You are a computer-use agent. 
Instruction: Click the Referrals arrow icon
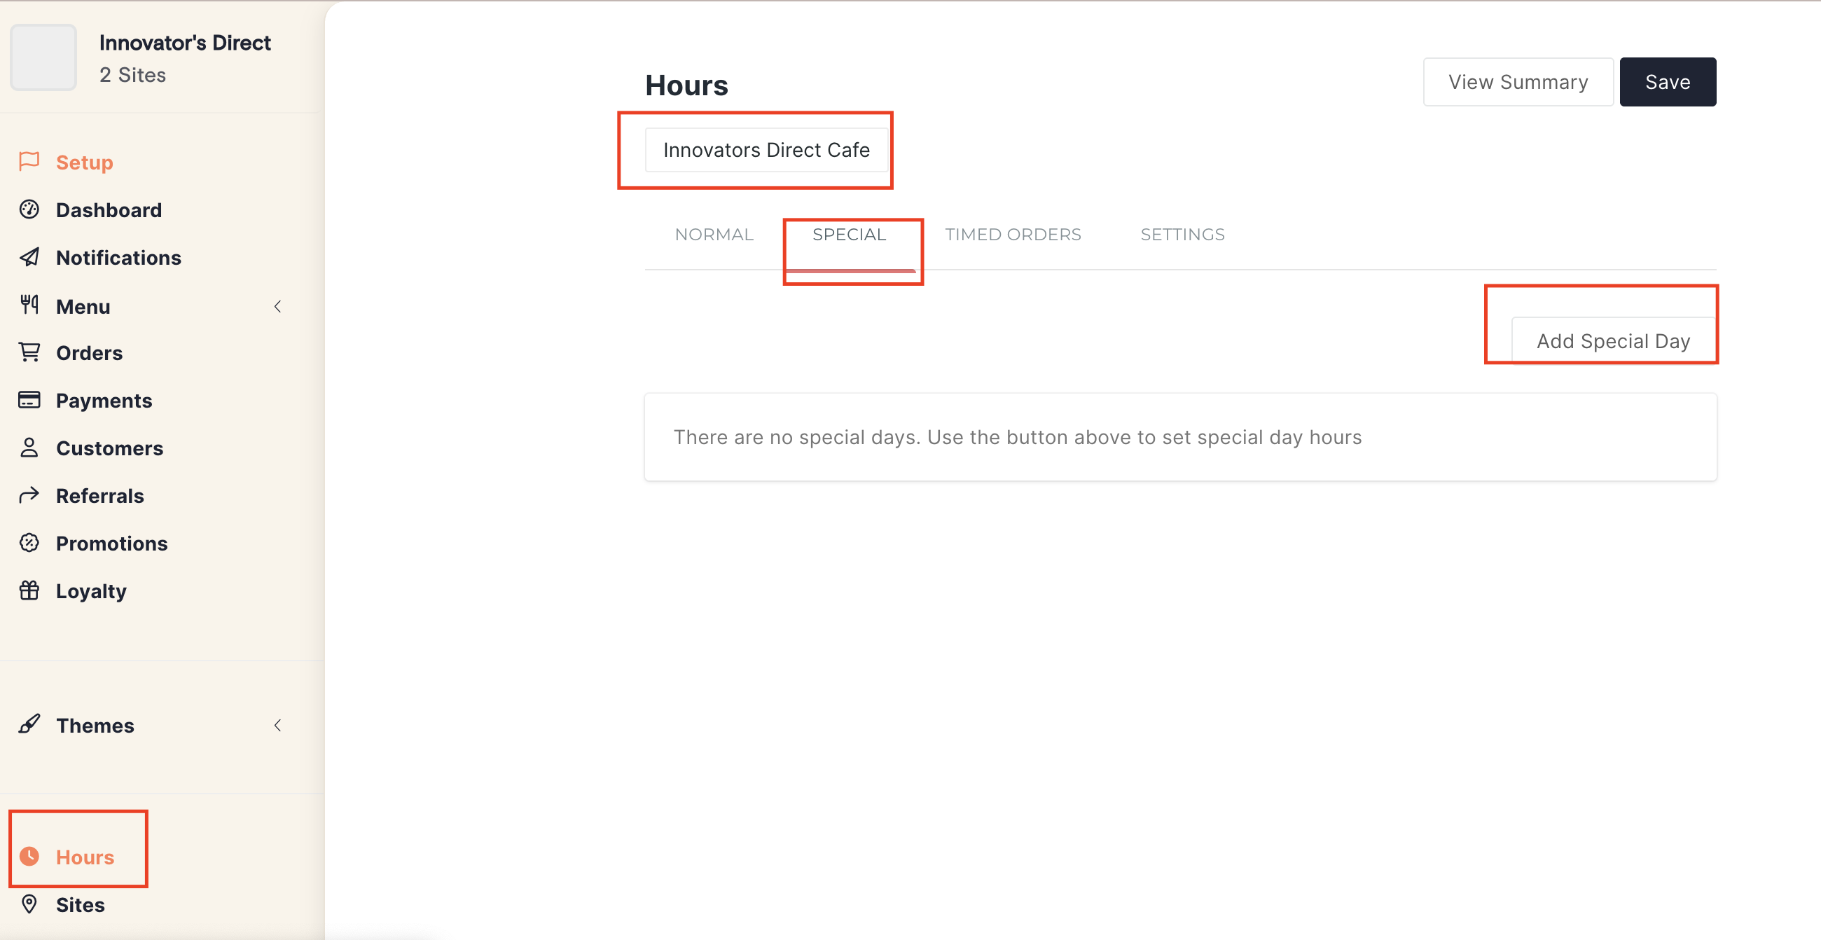pos(29,495)
